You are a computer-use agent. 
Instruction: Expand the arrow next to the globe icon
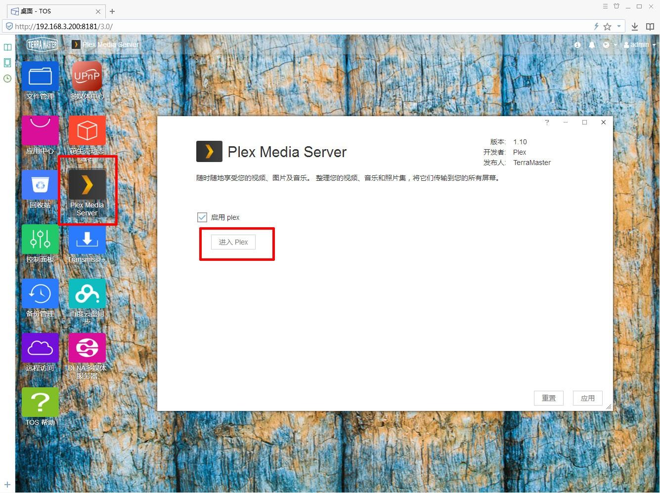(616, 45)
